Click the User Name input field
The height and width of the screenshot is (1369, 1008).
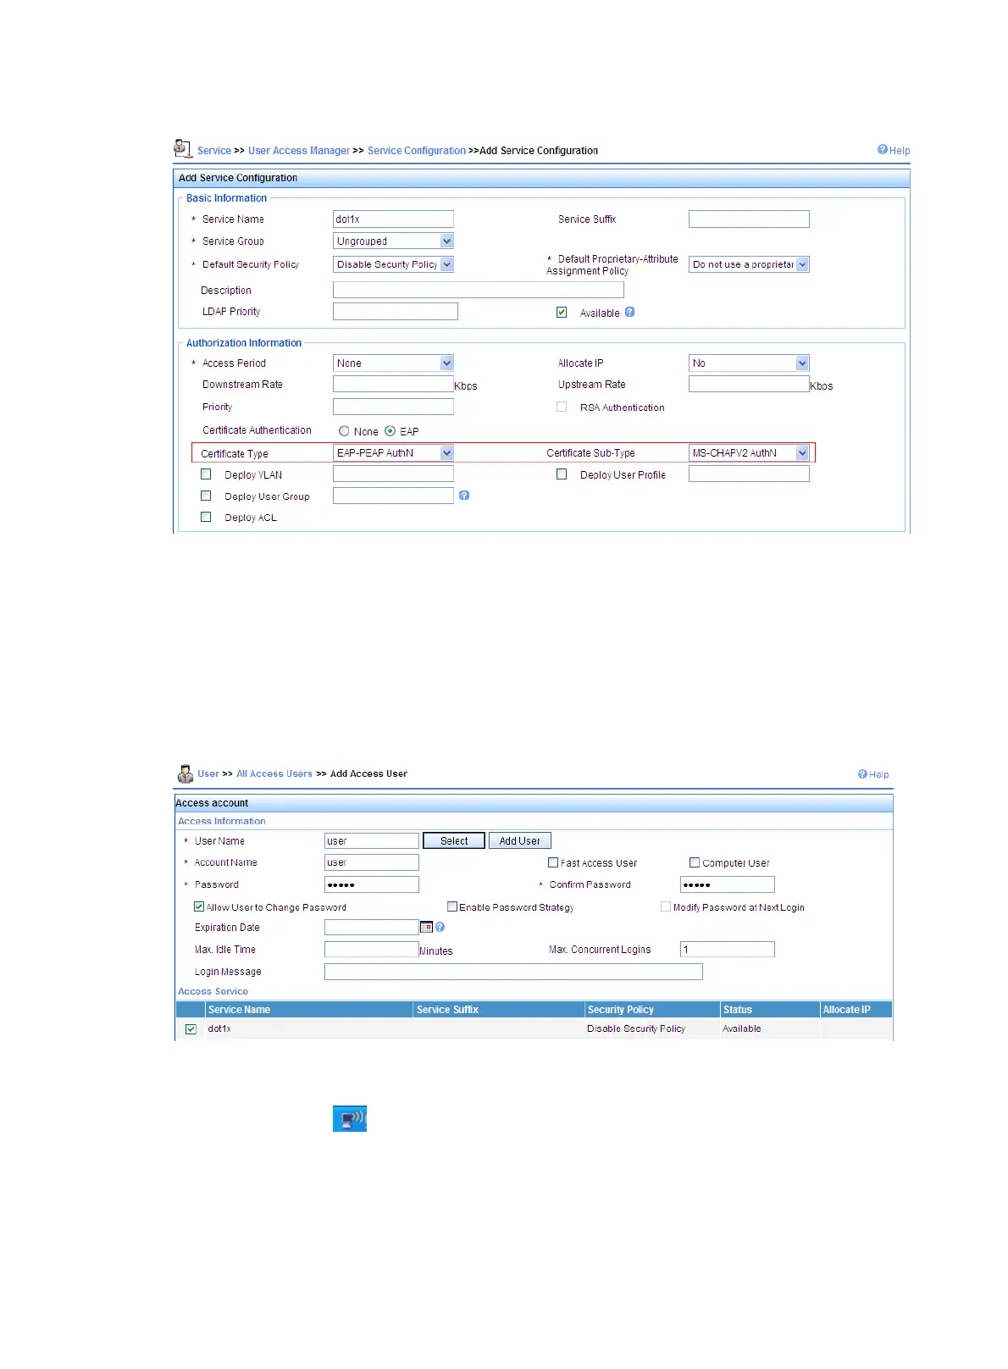372,840
